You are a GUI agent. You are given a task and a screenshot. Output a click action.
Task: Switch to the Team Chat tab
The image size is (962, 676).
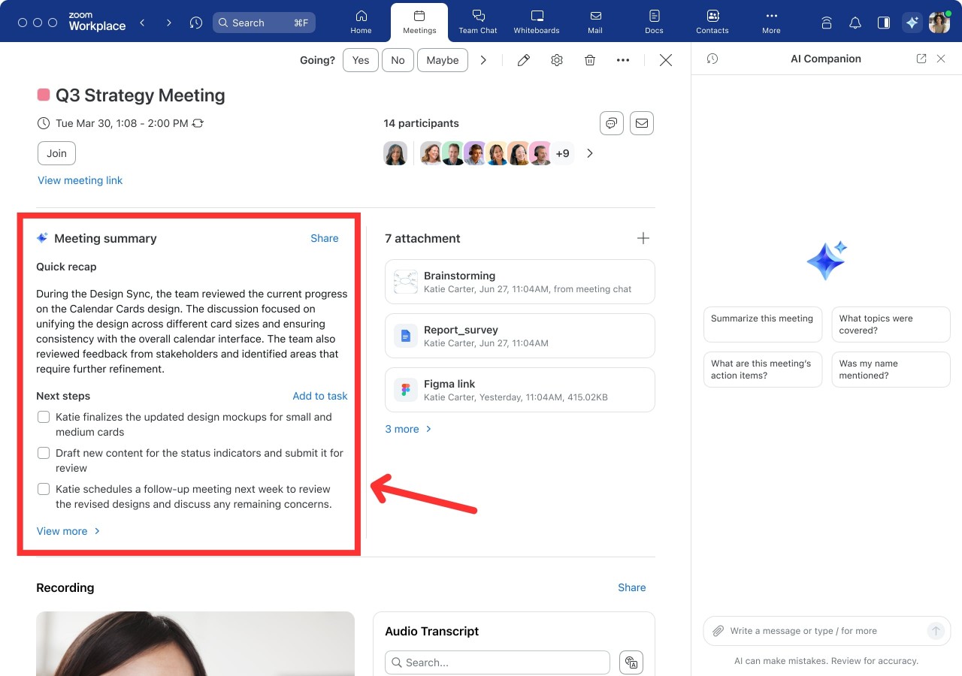[x=478, y=22]
